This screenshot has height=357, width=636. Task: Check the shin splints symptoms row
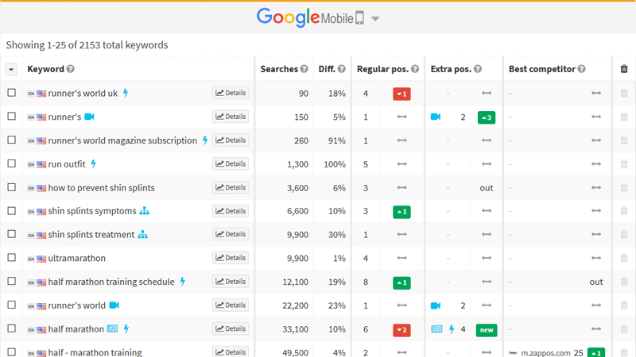[x=11, y=210]
